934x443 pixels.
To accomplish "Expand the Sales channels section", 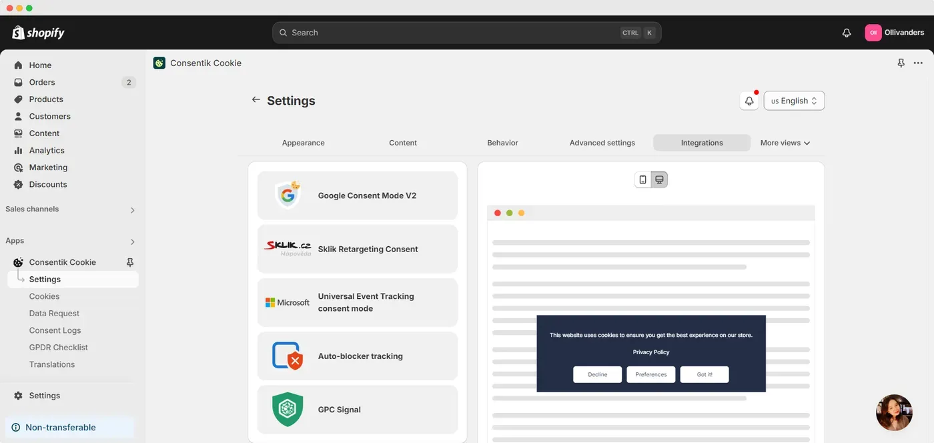I will pyautogui.click(x=132, y=210).
